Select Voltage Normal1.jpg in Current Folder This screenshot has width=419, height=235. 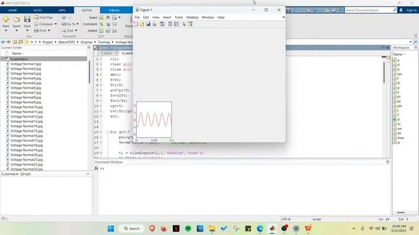(x=26, y=64)
